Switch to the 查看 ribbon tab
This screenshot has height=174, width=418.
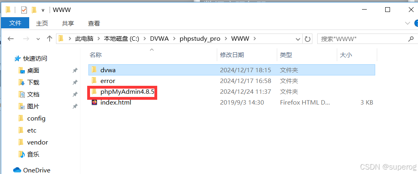coord(94,24)
